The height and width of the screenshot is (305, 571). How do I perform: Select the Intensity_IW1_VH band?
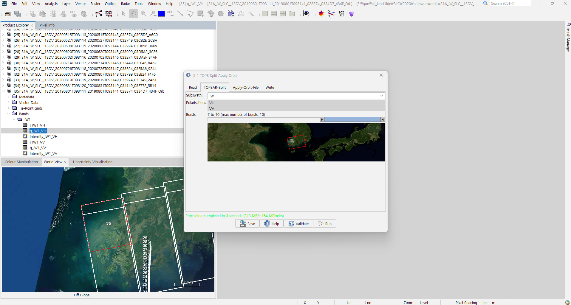(x=44, y=137)
